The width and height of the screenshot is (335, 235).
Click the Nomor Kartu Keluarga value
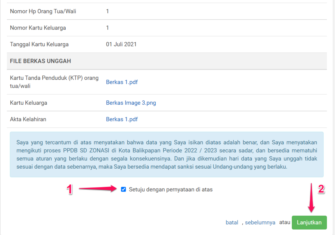(107, 28)
